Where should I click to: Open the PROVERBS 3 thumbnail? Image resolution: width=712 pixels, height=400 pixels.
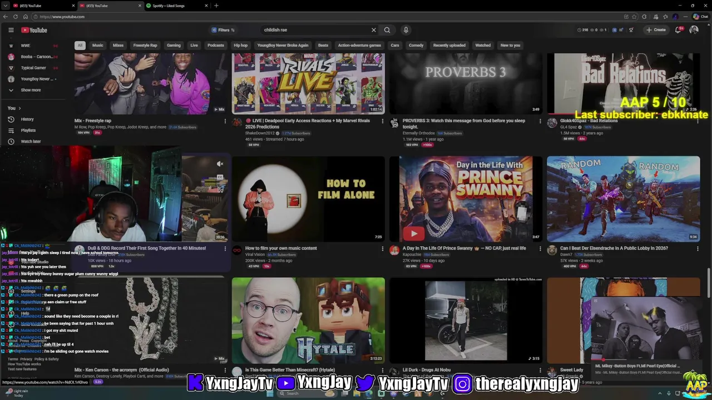(x=466, y=84)
